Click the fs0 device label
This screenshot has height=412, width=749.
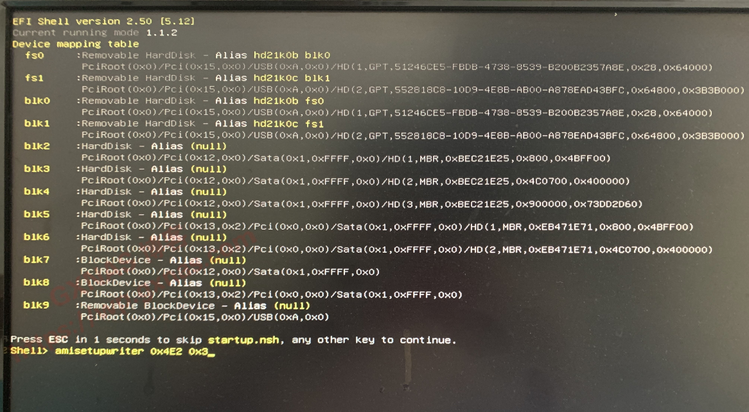click(34, 55)
